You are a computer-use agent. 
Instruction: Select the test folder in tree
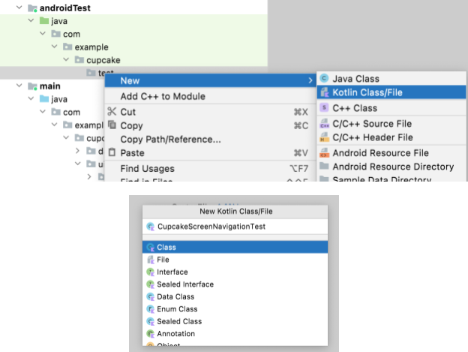106,73
